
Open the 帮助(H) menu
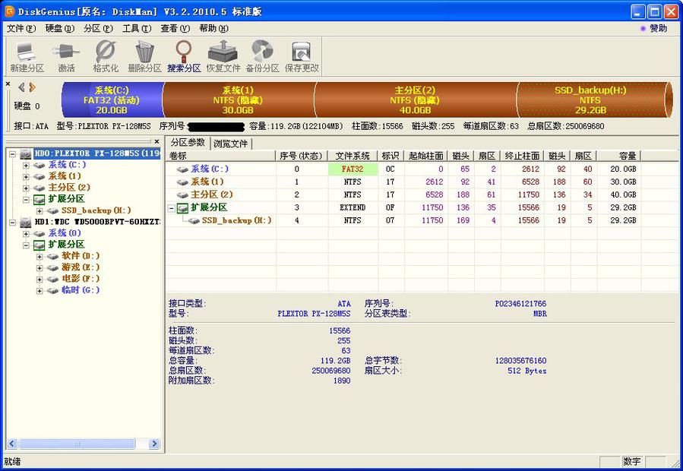click(213, 28)
